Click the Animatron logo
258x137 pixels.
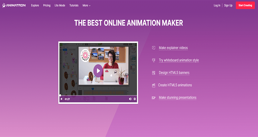(14, 5)
